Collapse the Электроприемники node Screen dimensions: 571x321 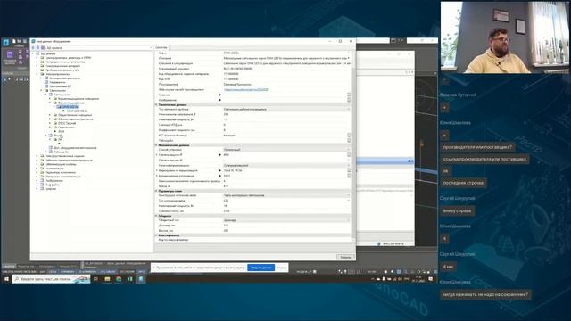point(37,74)
